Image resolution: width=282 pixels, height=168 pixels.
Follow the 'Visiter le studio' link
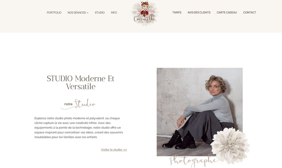(114, 150)
